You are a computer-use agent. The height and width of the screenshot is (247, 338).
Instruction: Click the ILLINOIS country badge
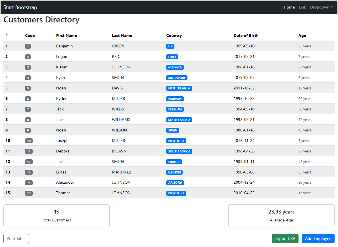click(174, 172)
